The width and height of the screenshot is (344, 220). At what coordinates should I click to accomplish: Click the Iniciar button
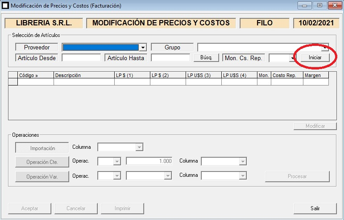tap(315, 58)
